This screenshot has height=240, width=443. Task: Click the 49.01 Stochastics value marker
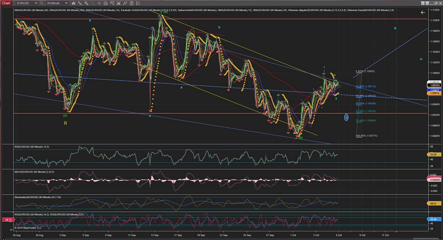[x=434, y=203]
